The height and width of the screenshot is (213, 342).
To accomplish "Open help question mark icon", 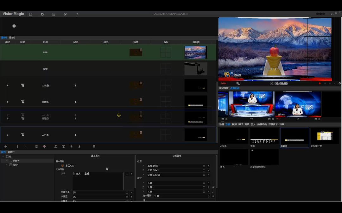I will [77, 14].
